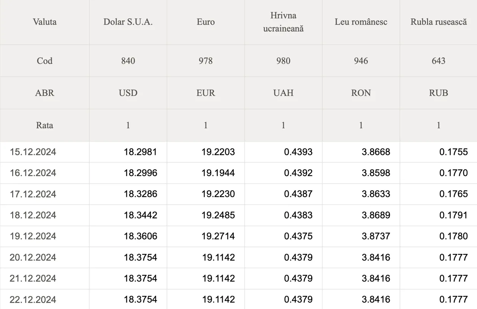Click USD rate 18.2981

coord(140,152)
